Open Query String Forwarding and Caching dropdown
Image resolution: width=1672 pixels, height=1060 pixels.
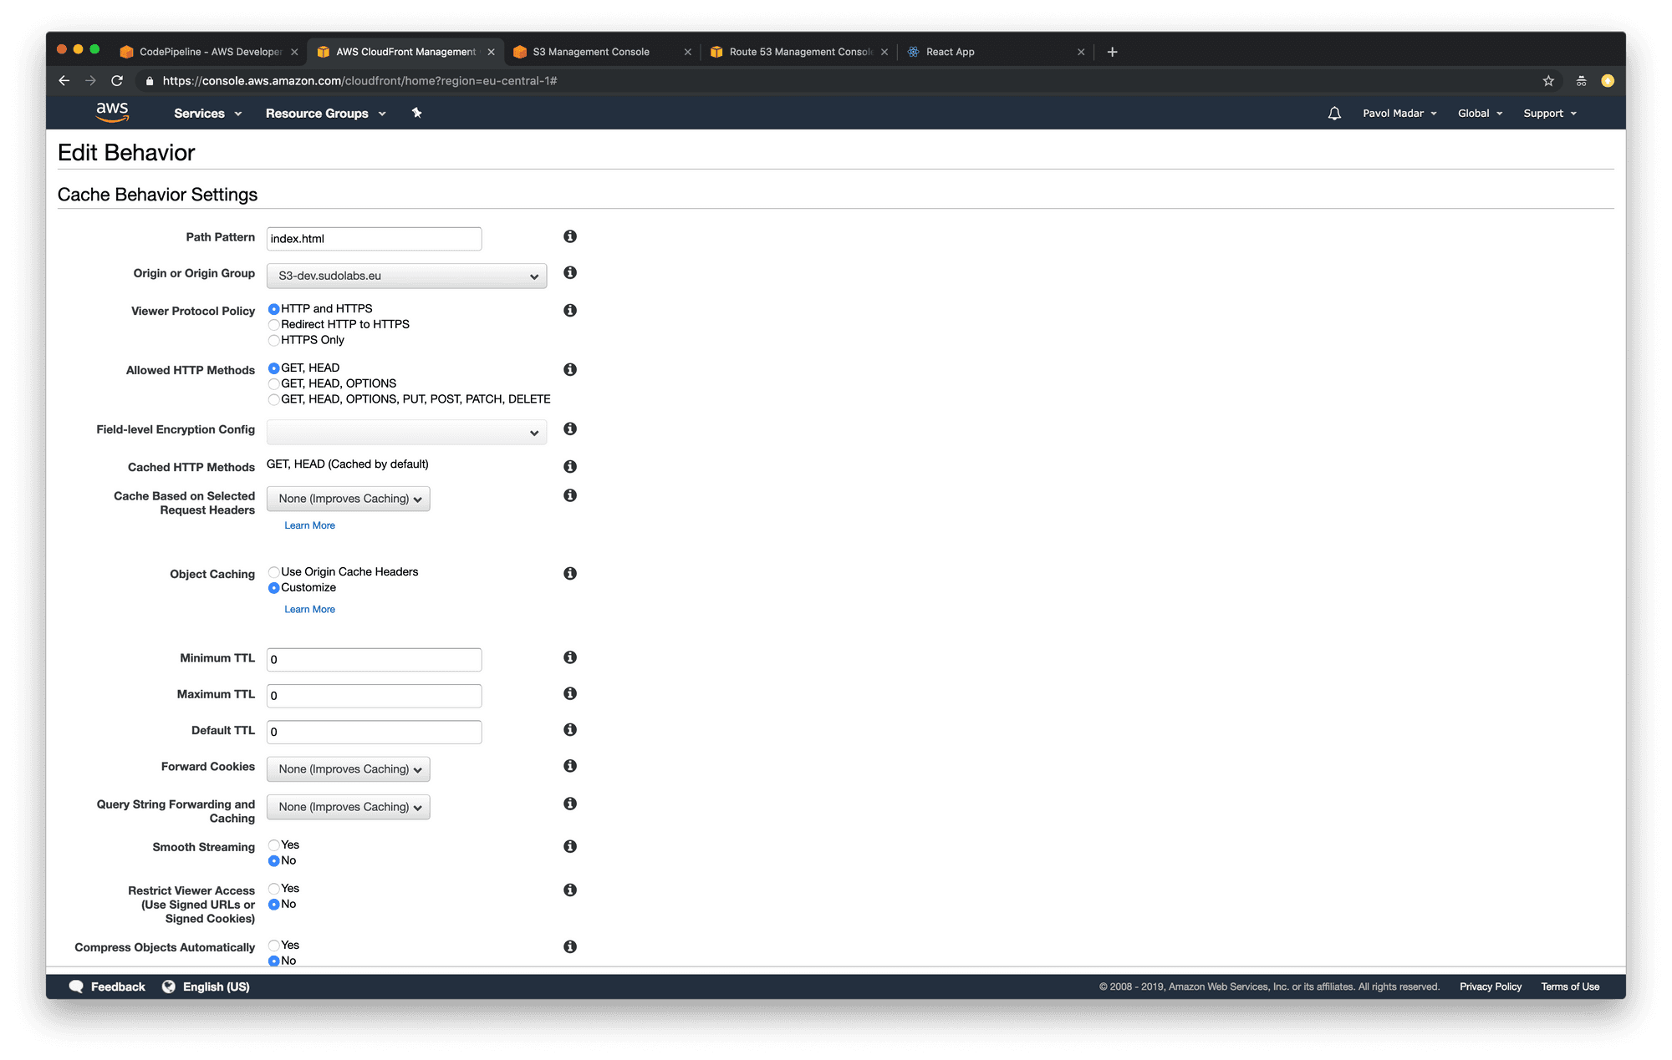348,807
